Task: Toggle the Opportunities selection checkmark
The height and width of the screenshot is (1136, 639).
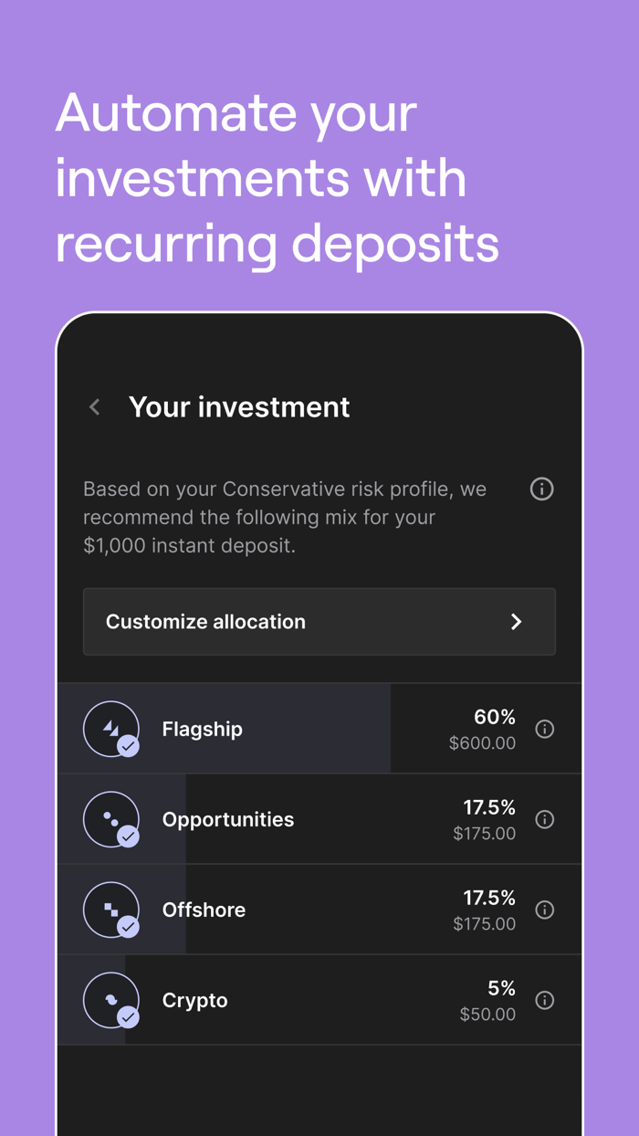Action: [x=129, y=838]
